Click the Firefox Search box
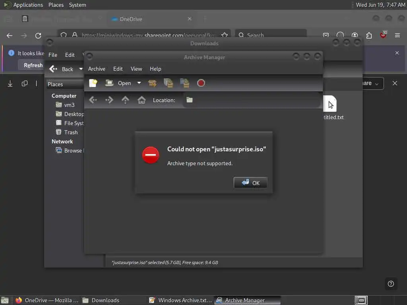This screenshot has height=305, width=407. point(271,35)
